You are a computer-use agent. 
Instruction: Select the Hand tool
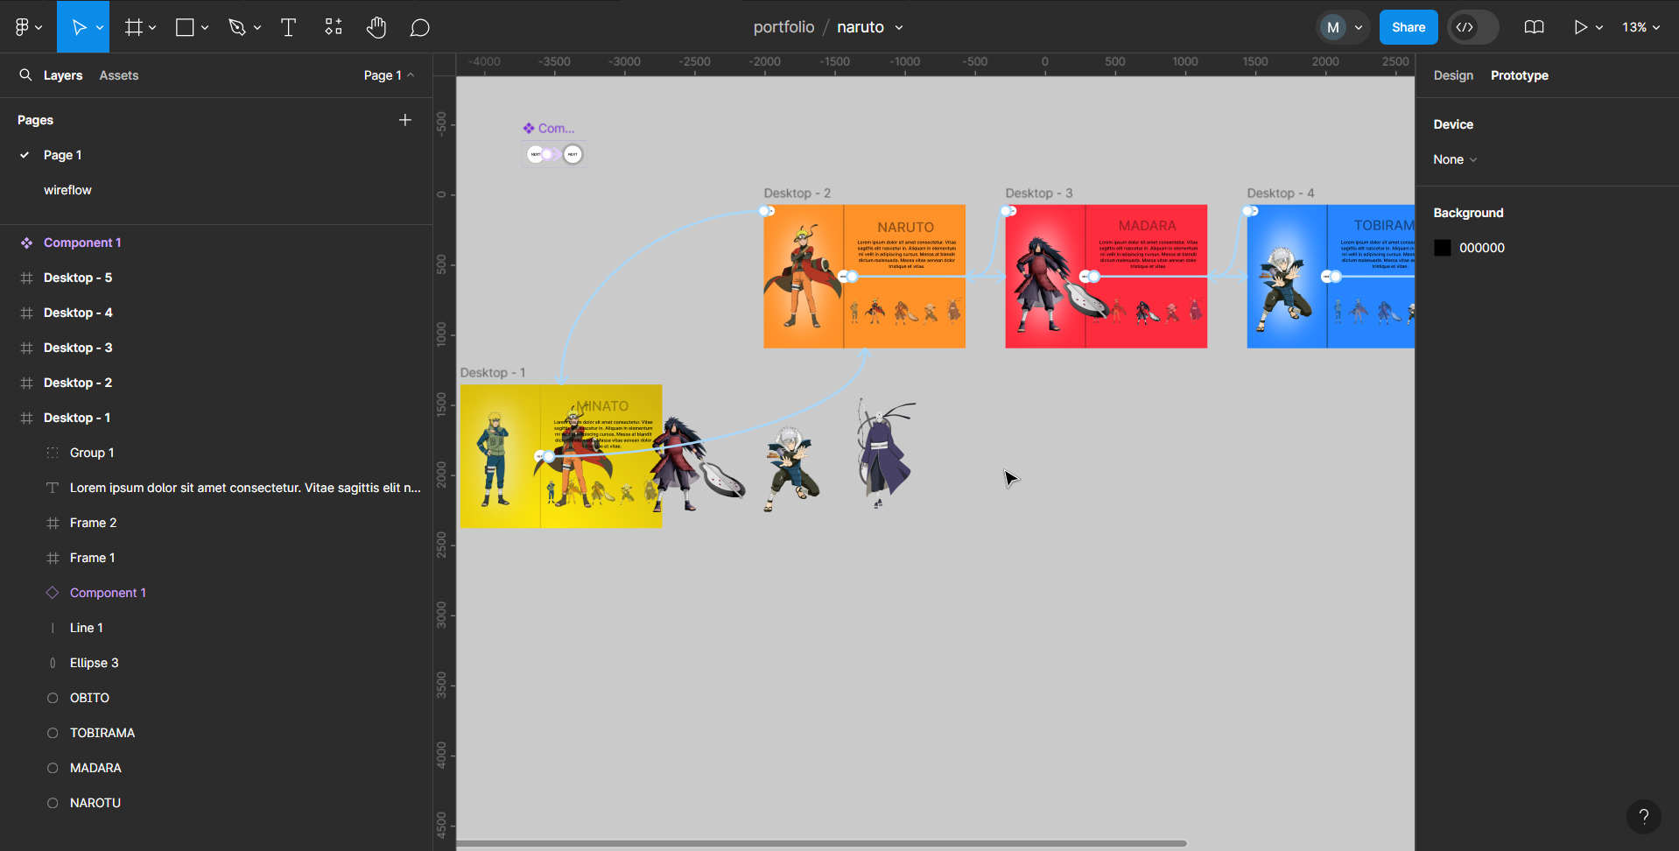tap(376, 27)
